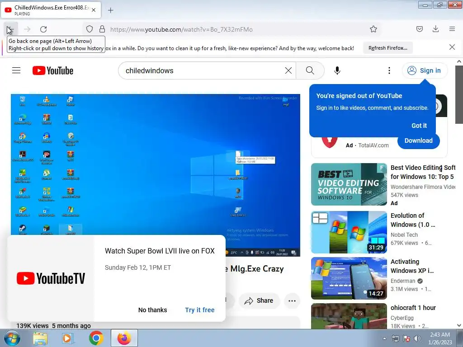463x347 pixels.
Task: Click the page scroll down arrow
Action: coord(459,325)
